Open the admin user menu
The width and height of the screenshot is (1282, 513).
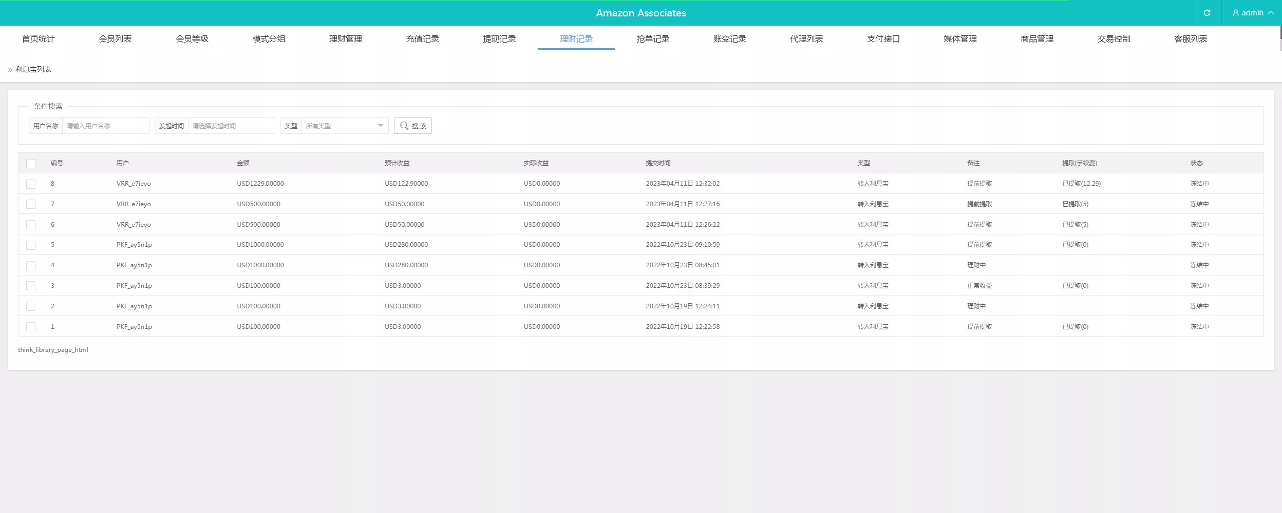[x=1252, y=13]
